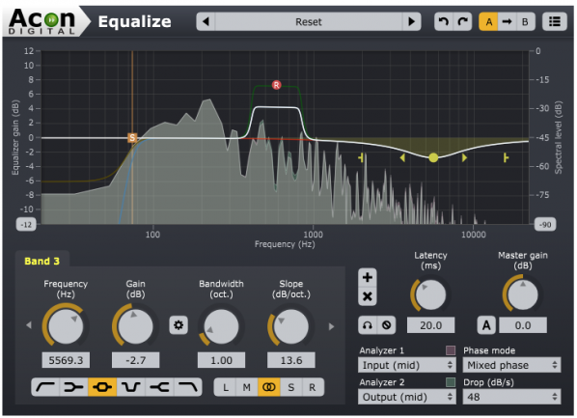Select the yellow Band 3 node
577x418 pixels.
[433, 158]
